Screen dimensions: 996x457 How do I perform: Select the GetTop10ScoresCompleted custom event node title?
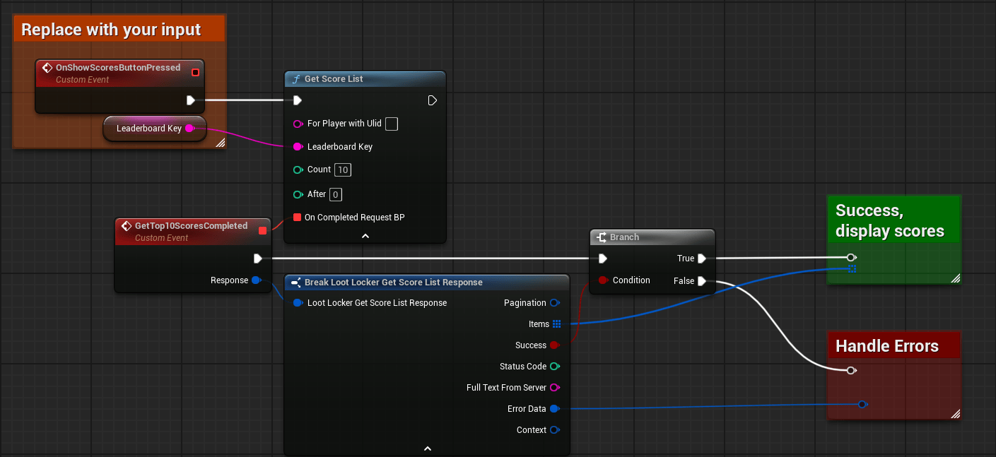191,226
